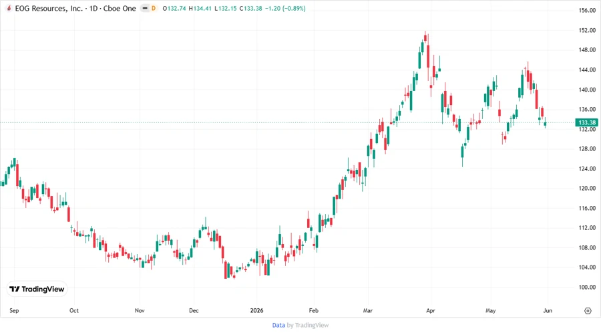Click the 124.00 price axis label
The height and width of the screenshot is (333, 601).
click(x=587, y=169)
